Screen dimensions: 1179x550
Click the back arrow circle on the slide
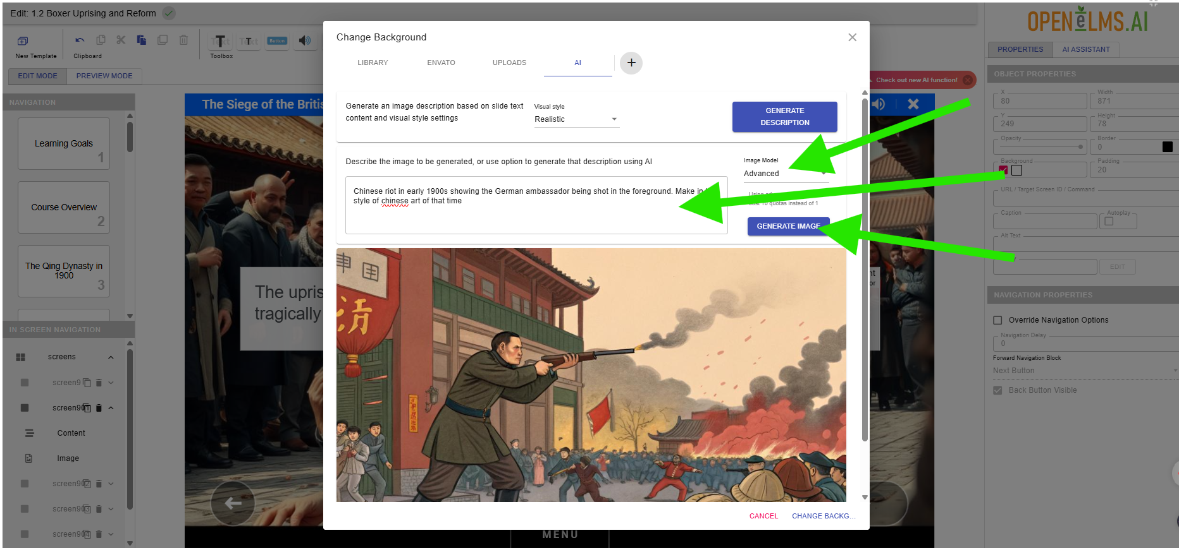click(x=233, y=503)
